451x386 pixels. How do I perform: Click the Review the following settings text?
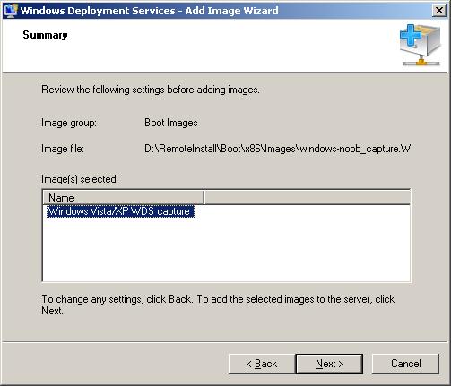click(151, 90)
